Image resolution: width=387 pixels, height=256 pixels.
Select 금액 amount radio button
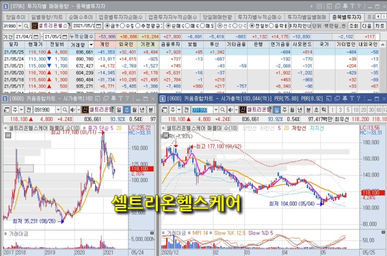click(x=107, y=25)
